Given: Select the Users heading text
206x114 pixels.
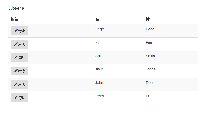Looking at the screenshot, I should pos(17,8).
